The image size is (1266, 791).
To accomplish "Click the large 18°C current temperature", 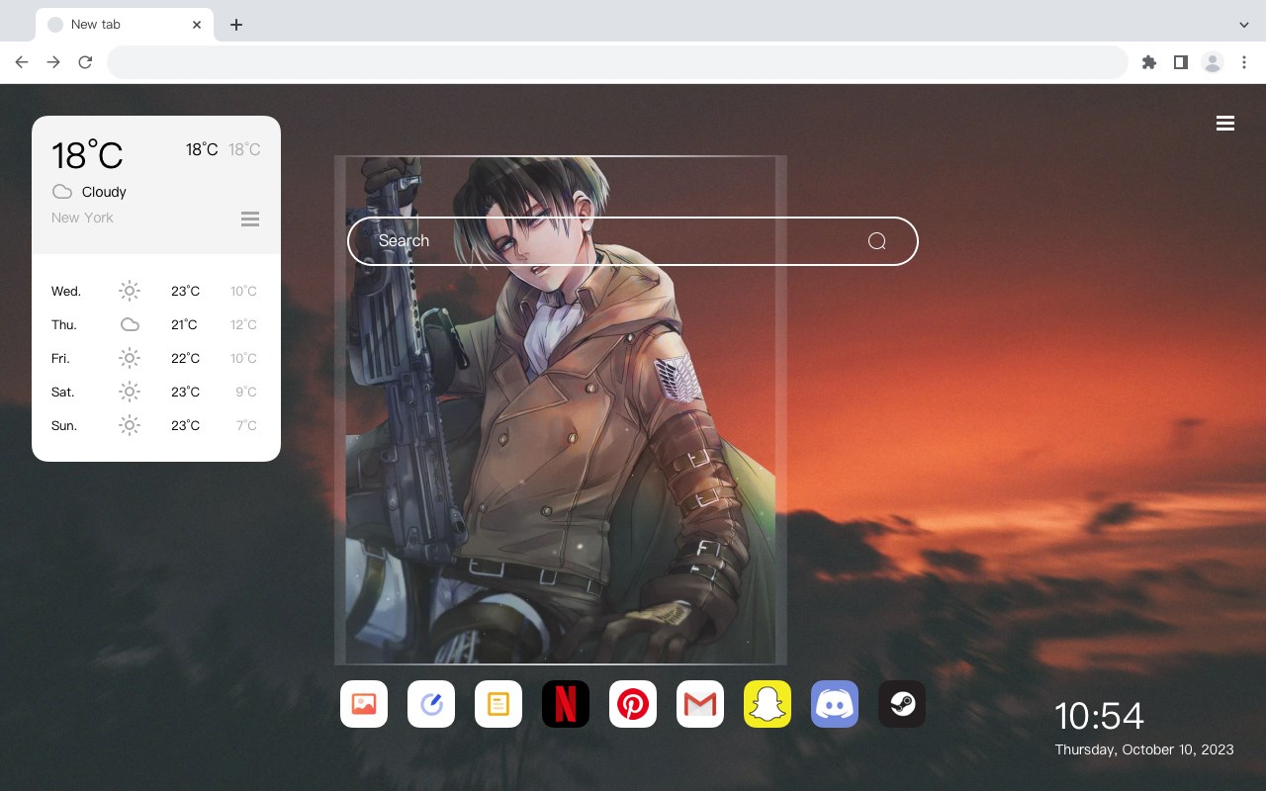I will (x=87, y=154).
